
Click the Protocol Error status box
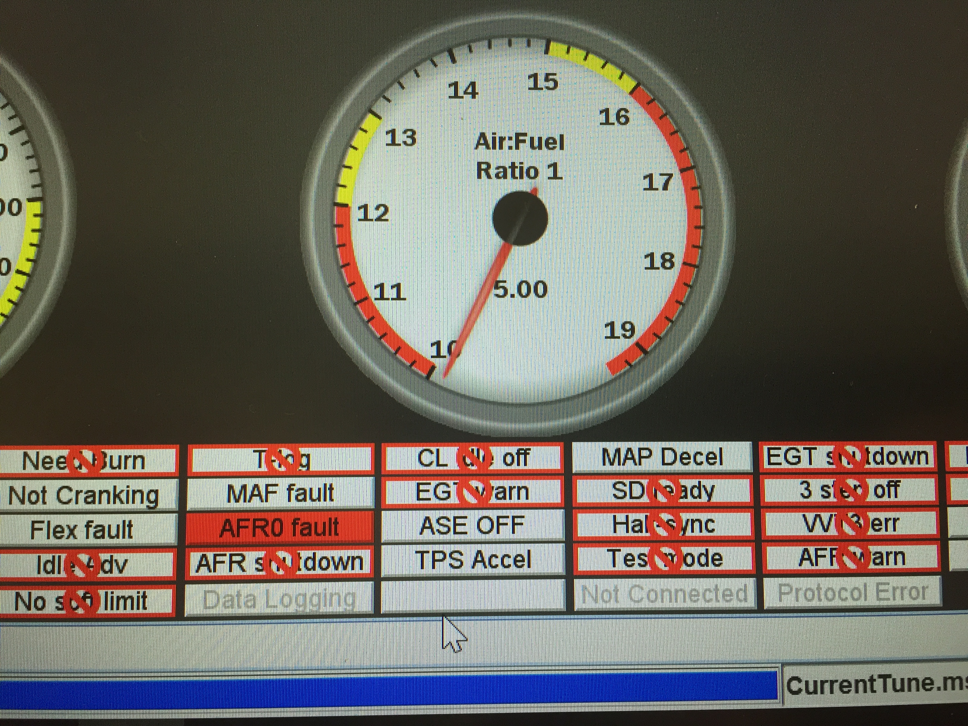point(852,593)
